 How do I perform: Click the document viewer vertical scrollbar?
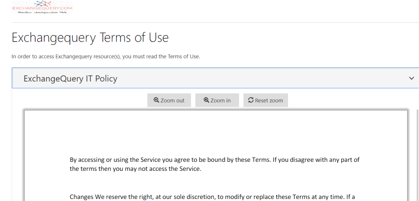(417, 155)
